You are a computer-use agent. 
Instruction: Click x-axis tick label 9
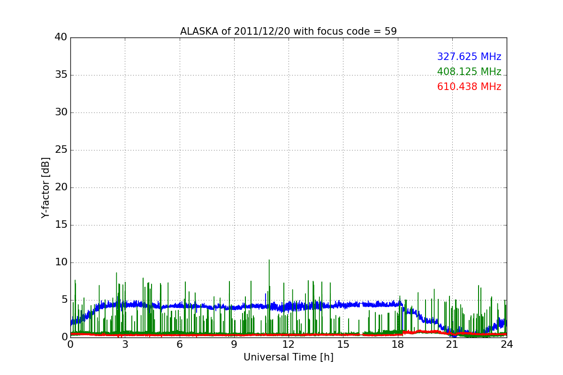[234, 345]
